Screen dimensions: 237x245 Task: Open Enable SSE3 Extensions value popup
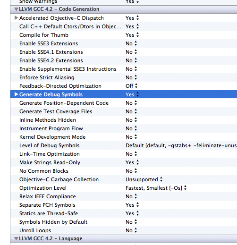click(131, 43)
